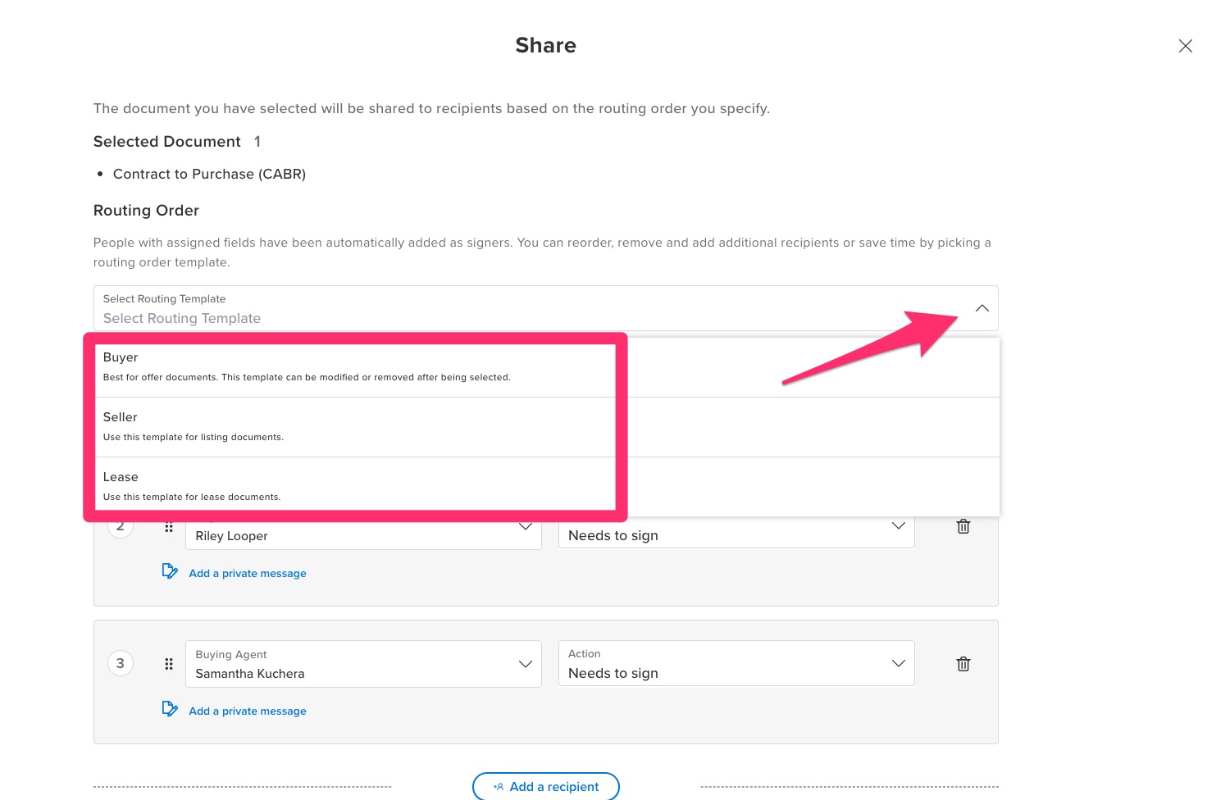Click the drag handle next to Riley Looper
Viewport: 1207px width, 800px height.
click(169, 527)
